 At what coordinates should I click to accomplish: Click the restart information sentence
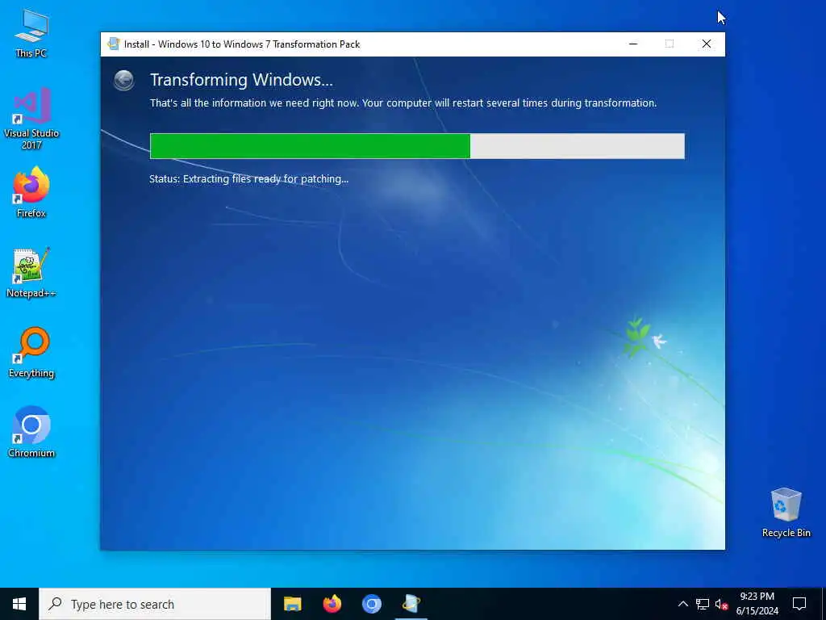(x=403, y=103)
